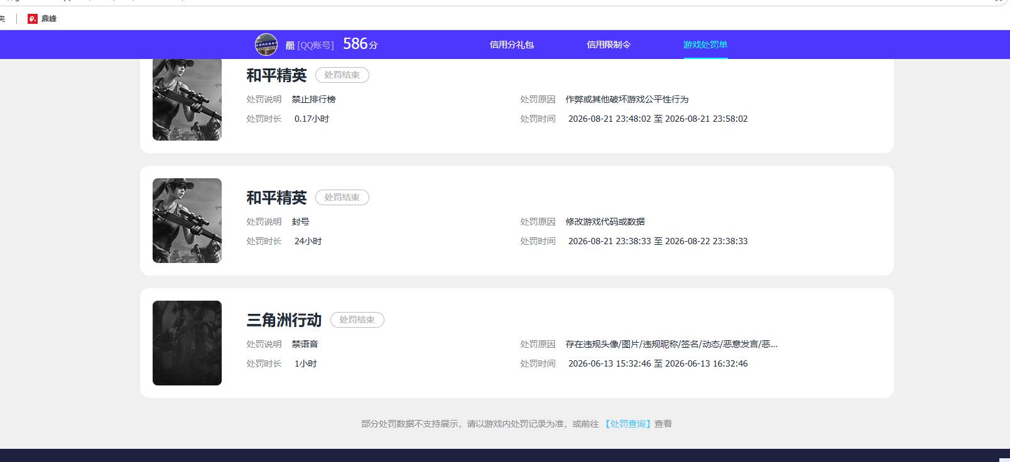Image resolution: width=1010 pixels, height=462 pixels.
Task: Click the time range ending 2026-08-22 23:38:33
Action: [x=658, y=241]
